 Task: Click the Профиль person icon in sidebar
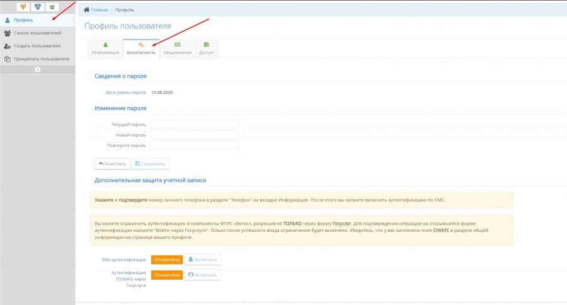pyautogui.click(x=8, y=20)
